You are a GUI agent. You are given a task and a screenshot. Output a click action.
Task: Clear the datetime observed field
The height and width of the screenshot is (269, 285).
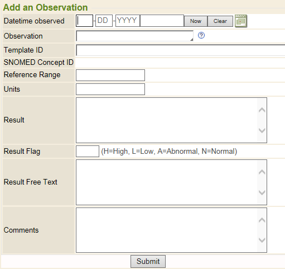coord(220,21)
